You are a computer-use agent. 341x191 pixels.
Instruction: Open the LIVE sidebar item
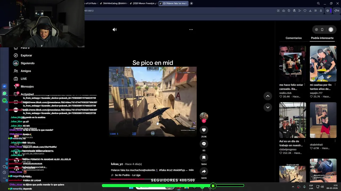(20, 79)
